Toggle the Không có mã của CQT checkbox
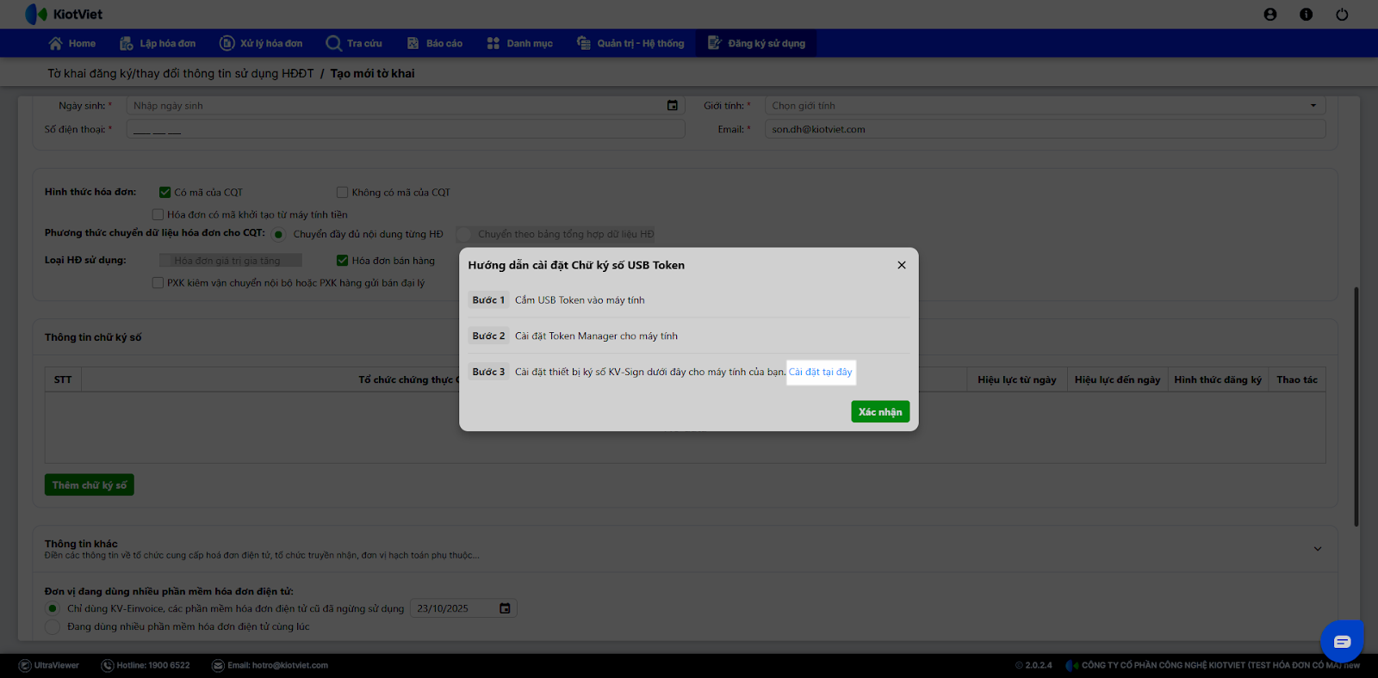The image size is (1378, 678). click(x=342, y=192)
